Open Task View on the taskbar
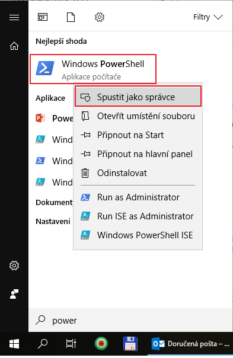This screenshot has height=358, width=233. [71, 343]
